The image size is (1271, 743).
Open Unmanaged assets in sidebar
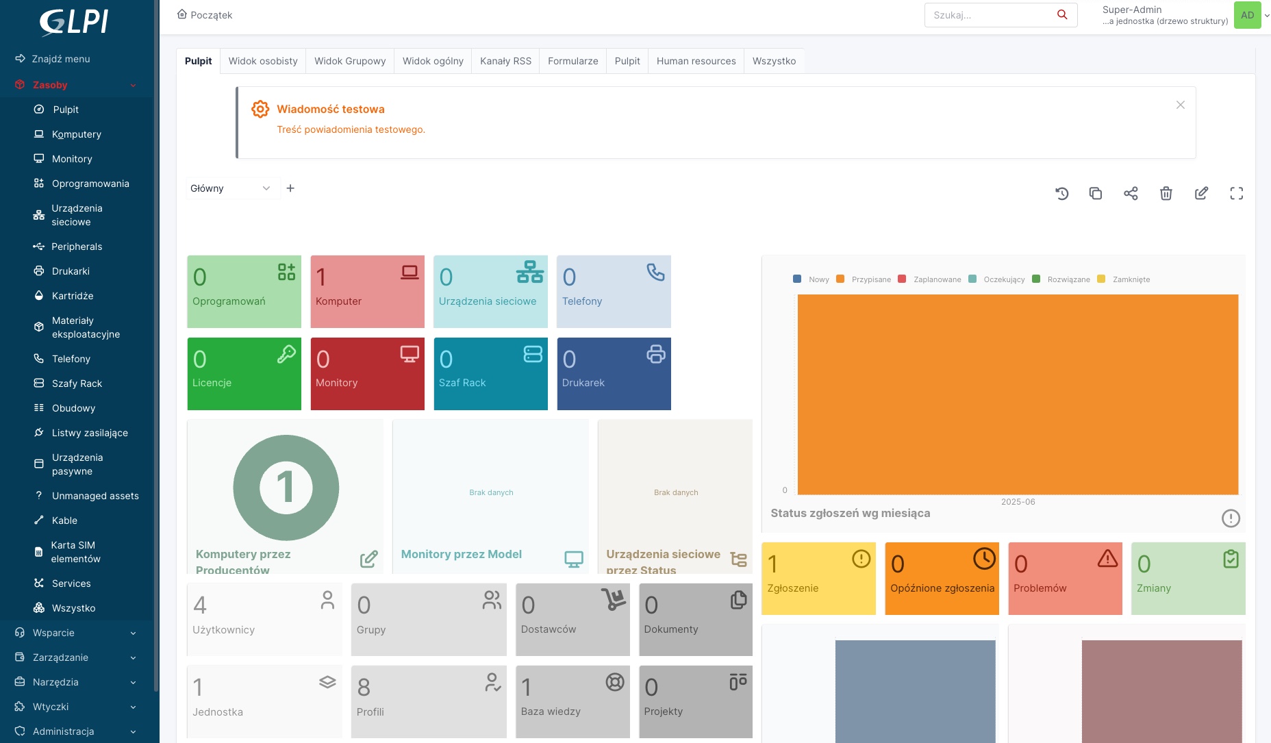click(x=95, y=496)
